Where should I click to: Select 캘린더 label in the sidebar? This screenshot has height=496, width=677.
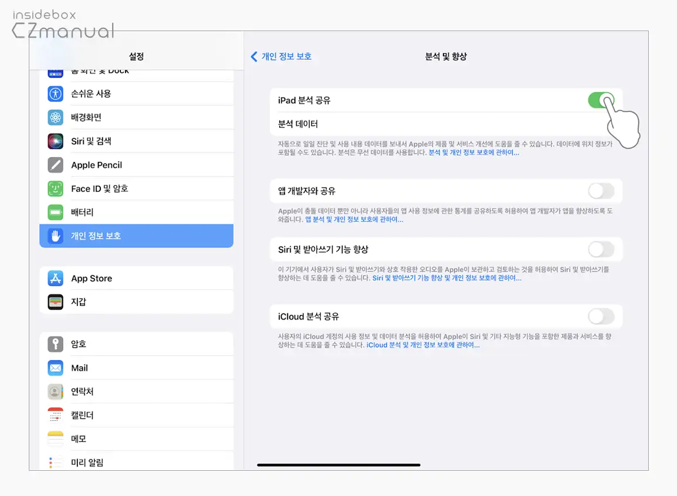pyautogui.click(x=82, y=415)
